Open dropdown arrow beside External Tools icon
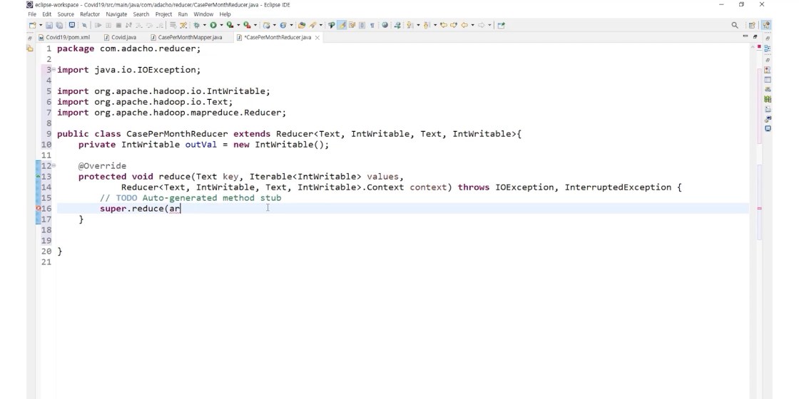799x399 pixels. [255, 25]
